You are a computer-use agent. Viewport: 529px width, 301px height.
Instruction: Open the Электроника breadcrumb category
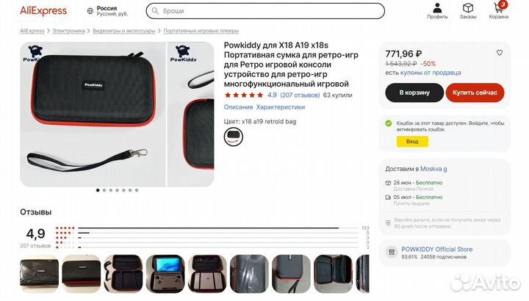[x=68, y=31]
